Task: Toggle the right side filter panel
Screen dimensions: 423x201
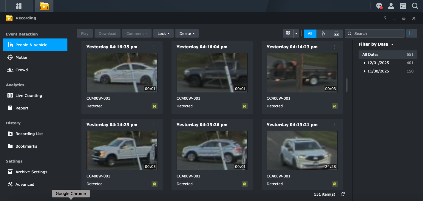Action: 412,33
